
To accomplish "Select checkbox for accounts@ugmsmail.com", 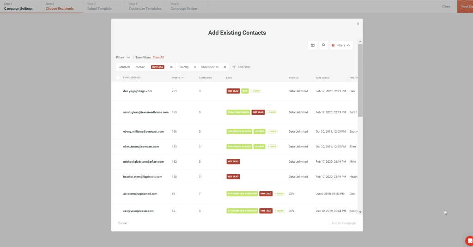I will [118, 194].
